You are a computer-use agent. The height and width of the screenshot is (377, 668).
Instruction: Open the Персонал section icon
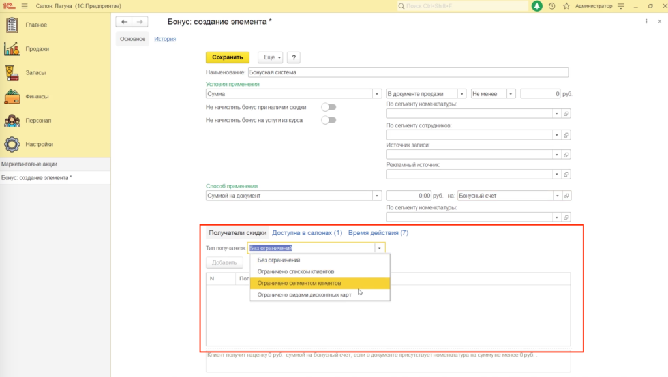[12, 120]
